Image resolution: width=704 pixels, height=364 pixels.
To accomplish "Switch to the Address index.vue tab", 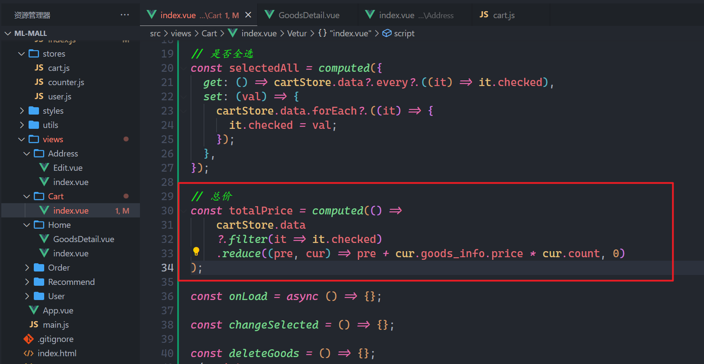I will 415,15.
